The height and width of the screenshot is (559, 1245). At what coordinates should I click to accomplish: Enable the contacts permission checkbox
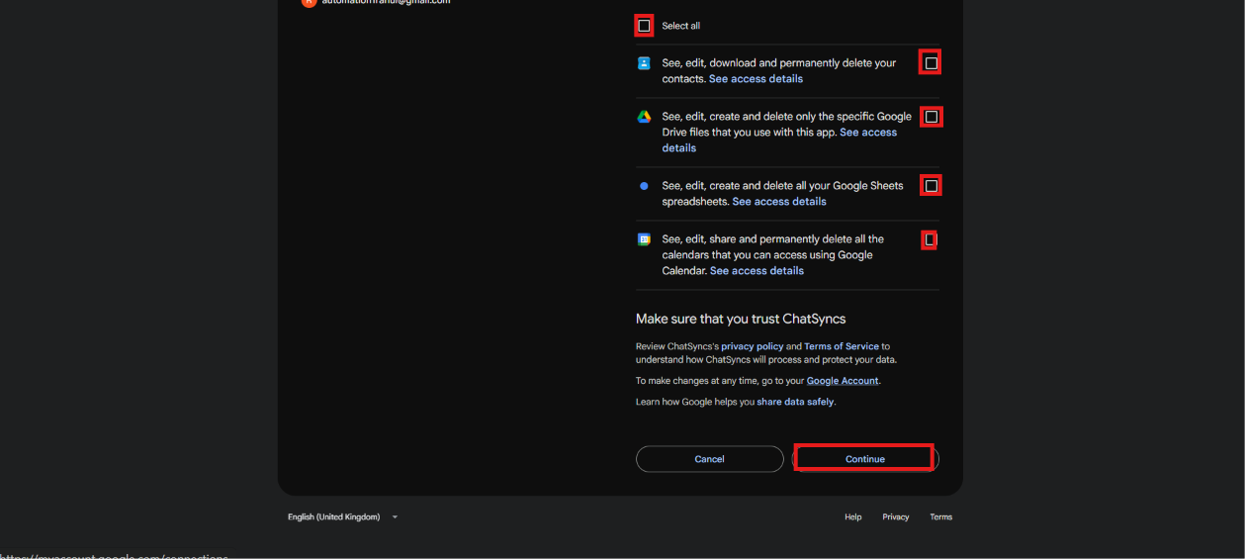pos(931,63)
